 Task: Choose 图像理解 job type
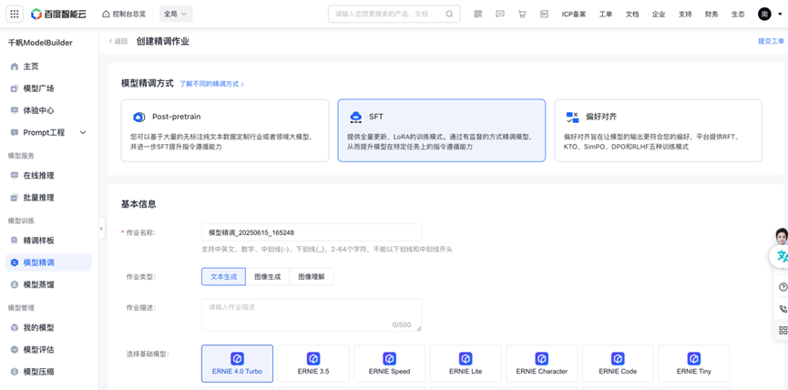[311, 276]
